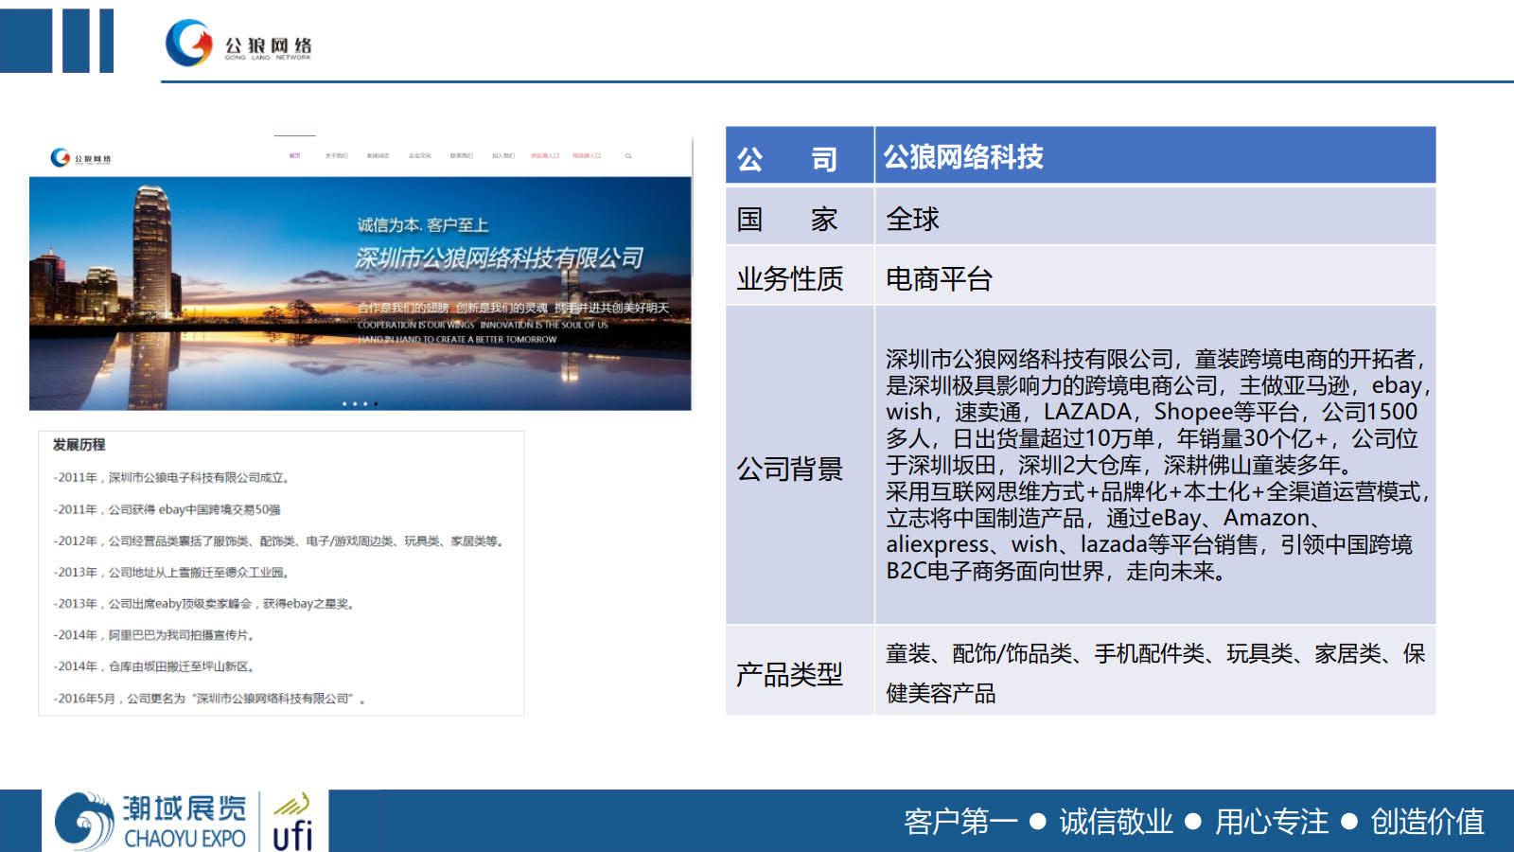1514x852 pixels.
Task: Open the 企业文化 item in website navigation
Action: click(x=419, y=155)
